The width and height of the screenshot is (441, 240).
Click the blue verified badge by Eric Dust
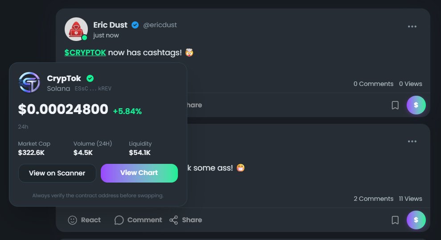point(135,25)
